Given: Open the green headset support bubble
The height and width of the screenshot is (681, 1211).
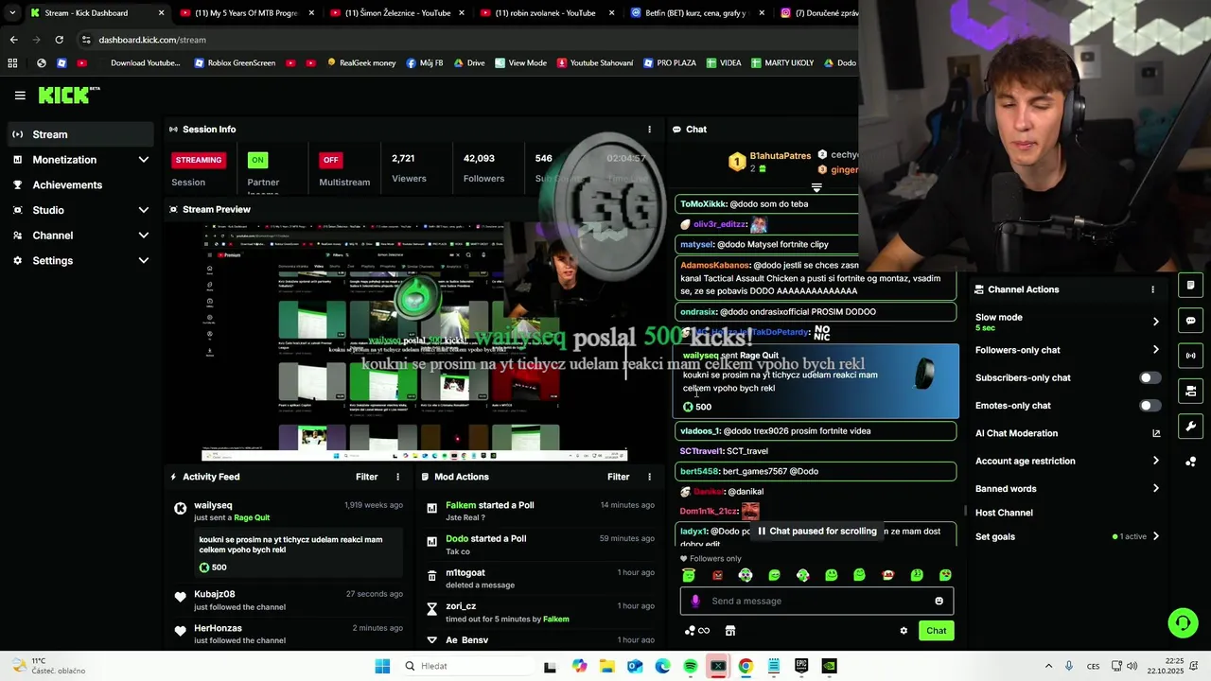Looking at the screenshot, I should [x=1183, y=622].
